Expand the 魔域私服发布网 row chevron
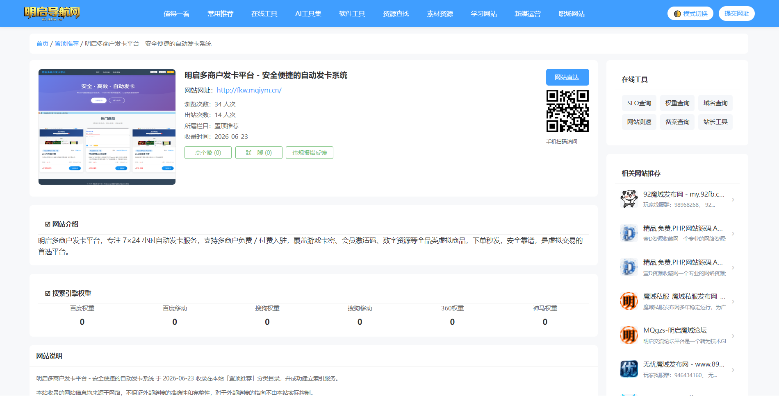The image size is (779, 396). [733, 301]
